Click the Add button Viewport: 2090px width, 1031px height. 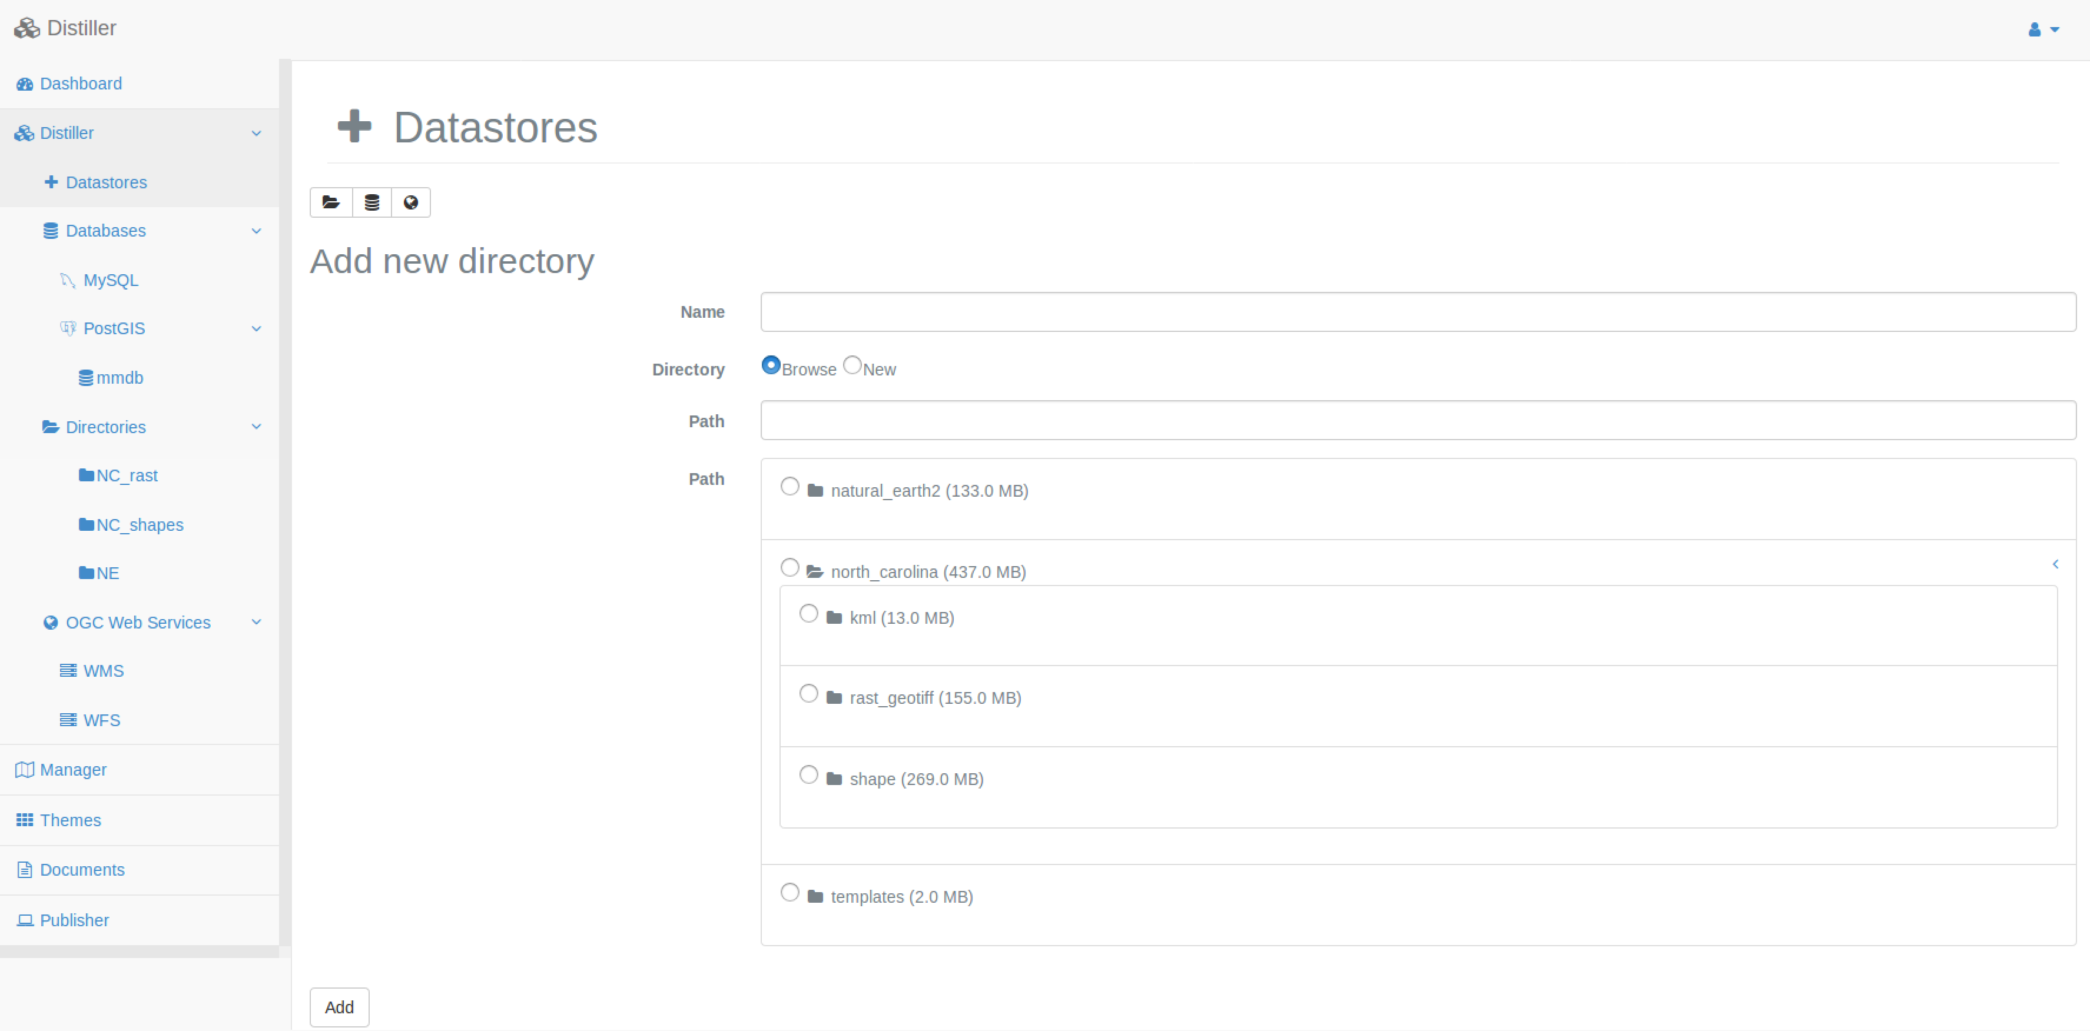339,1007
